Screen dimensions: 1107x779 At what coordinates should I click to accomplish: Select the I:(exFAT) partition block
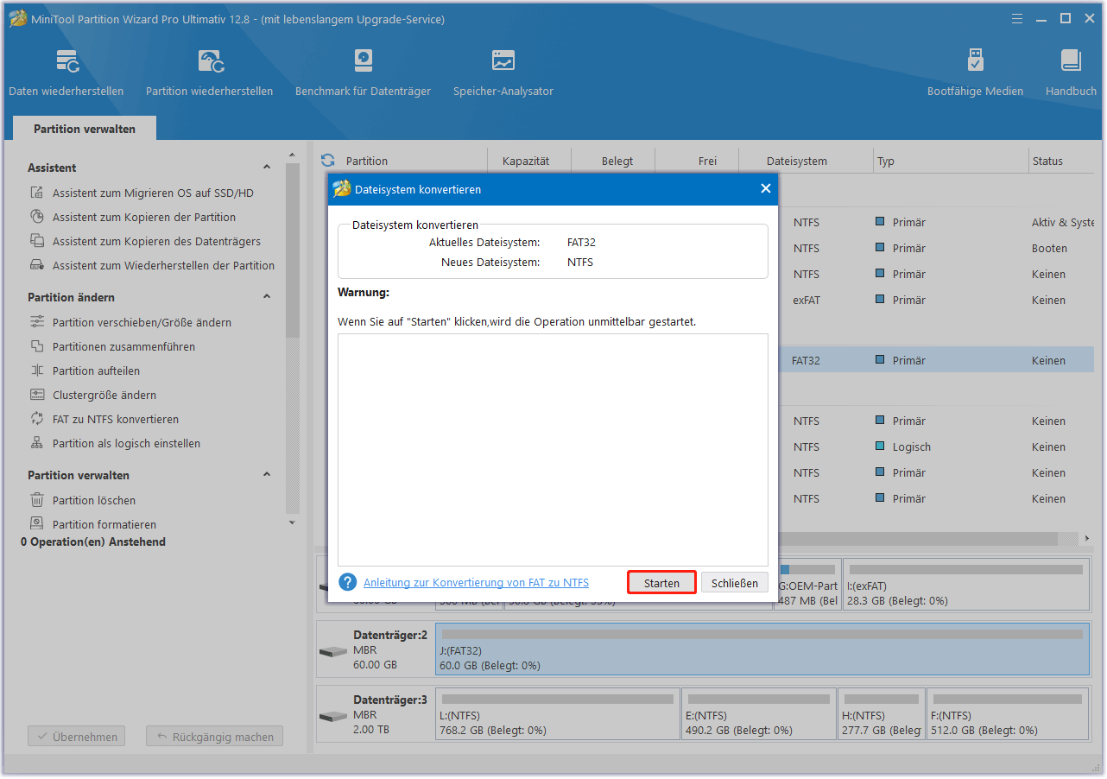pyautogui.click(x=965, y=584)
